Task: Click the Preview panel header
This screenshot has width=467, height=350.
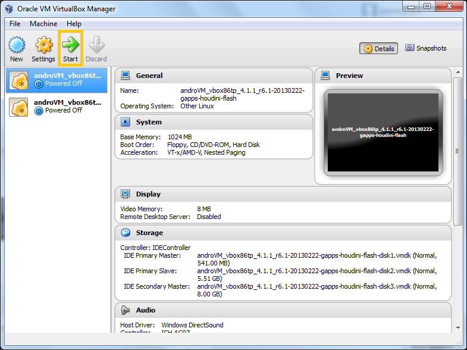Action: [383, 76]
